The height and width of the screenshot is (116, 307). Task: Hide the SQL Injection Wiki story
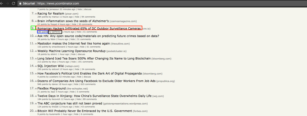[77, 69]
